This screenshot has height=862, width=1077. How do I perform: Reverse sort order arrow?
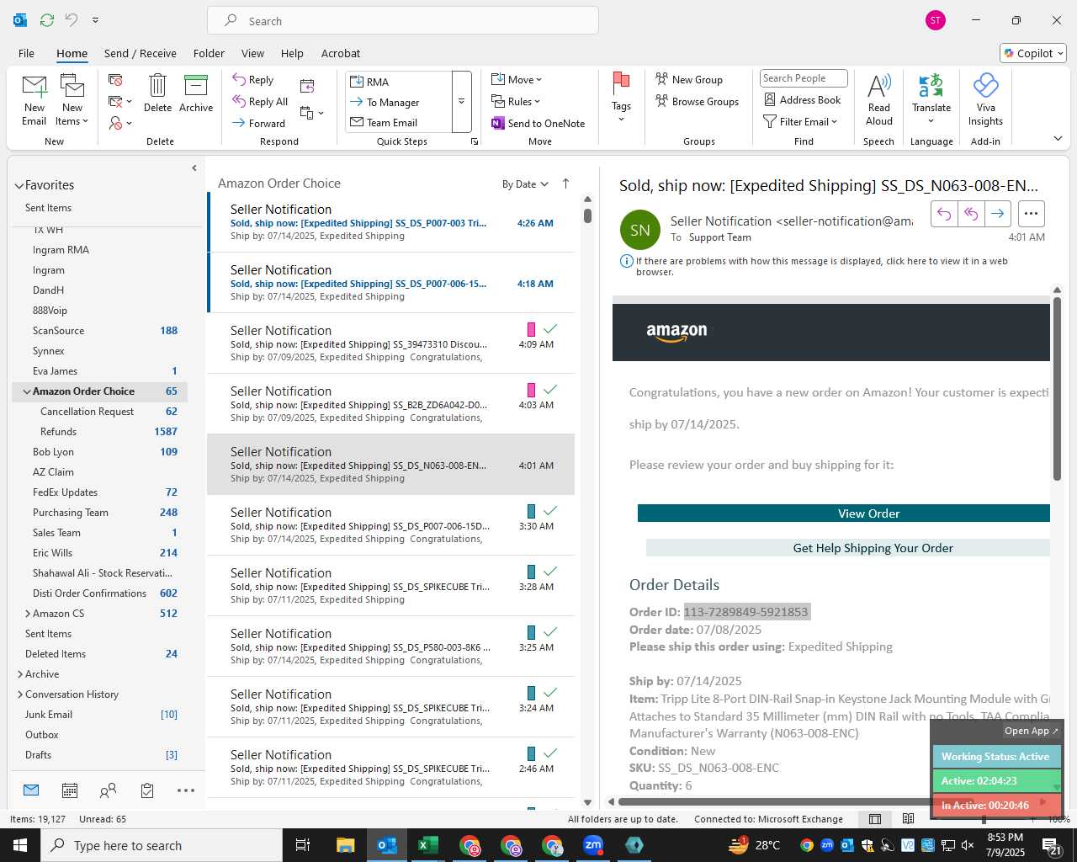click(565, 184)
